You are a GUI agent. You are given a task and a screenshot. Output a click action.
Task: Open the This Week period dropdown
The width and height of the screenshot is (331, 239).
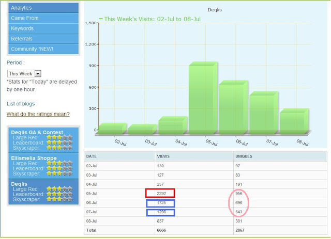click(x=24, y=73)
